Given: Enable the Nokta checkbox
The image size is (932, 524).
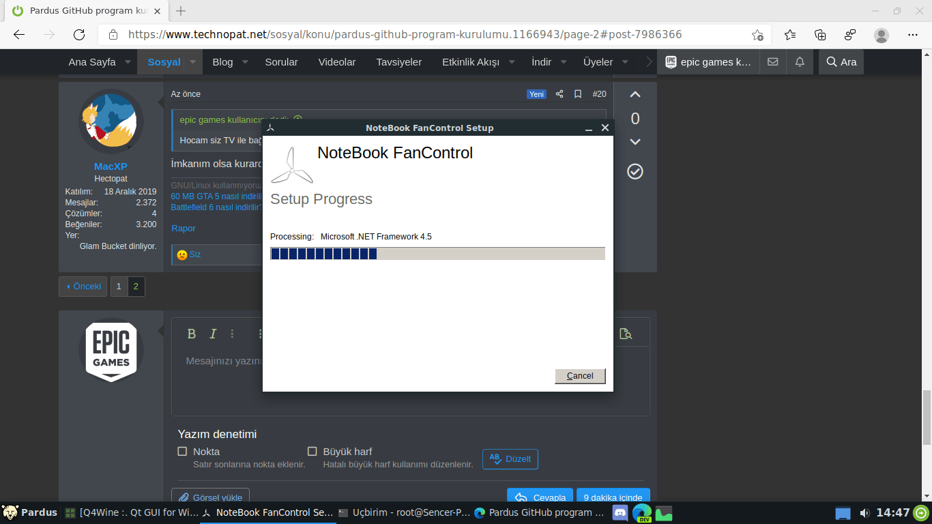Looking at the screenshot, I should coord(182,451).
